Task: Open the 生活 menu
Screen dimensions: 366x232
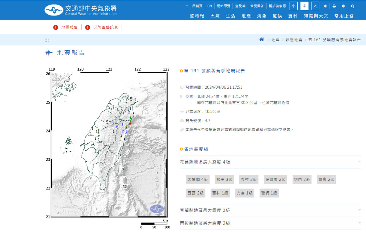Action: click(x=231, y=16)
